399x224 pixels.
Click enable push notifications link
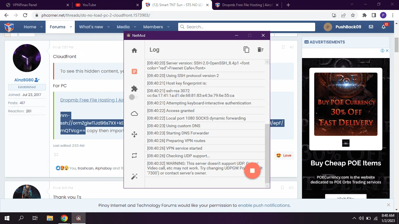(264, 205)
